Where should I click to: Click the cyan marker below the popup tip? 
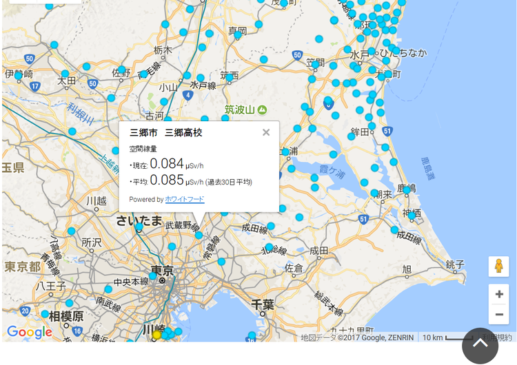click(199, 235)
